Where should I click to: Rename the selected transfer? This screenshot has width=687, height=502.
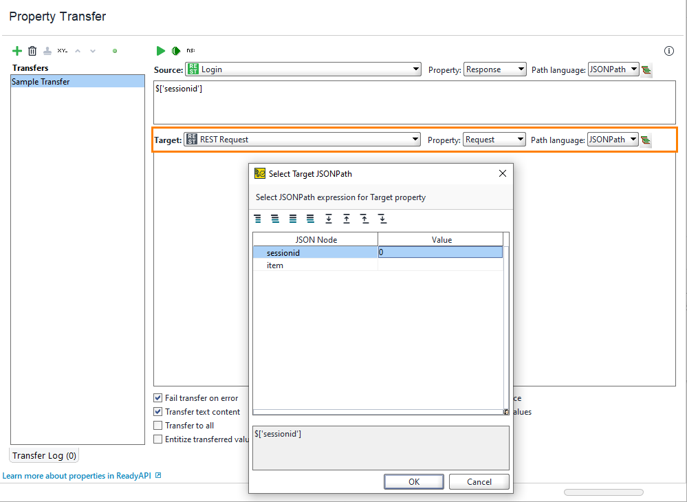62,50
